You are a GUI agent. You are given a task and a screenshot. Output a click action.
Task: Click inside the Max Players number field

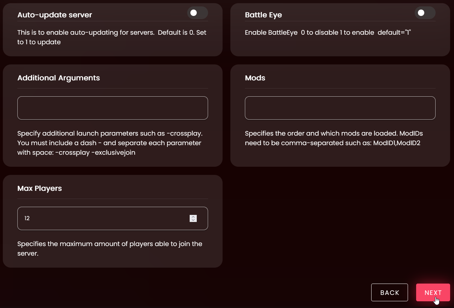pos(103,218)
